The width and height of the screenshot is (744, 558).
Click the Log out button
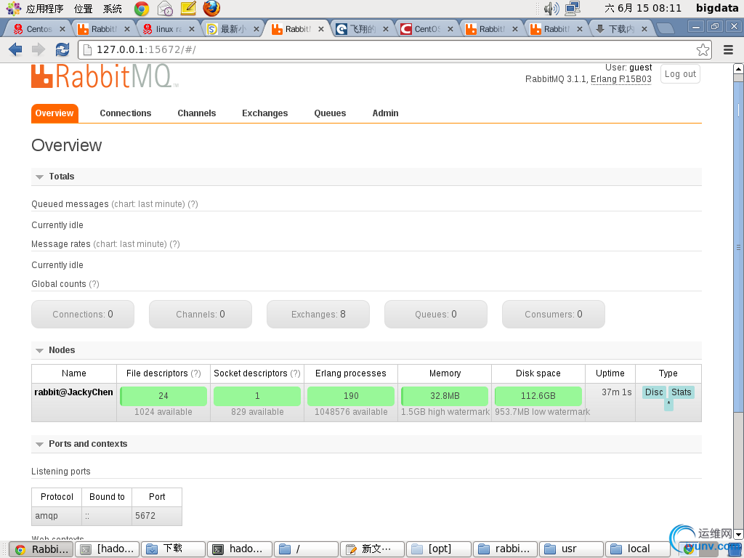(680, 74)
